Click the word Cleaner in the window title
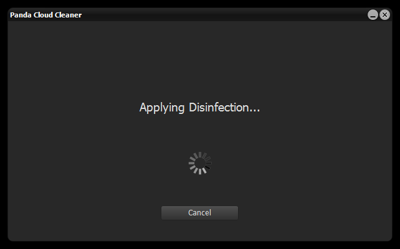400x249 pixels. pos(68,15)
